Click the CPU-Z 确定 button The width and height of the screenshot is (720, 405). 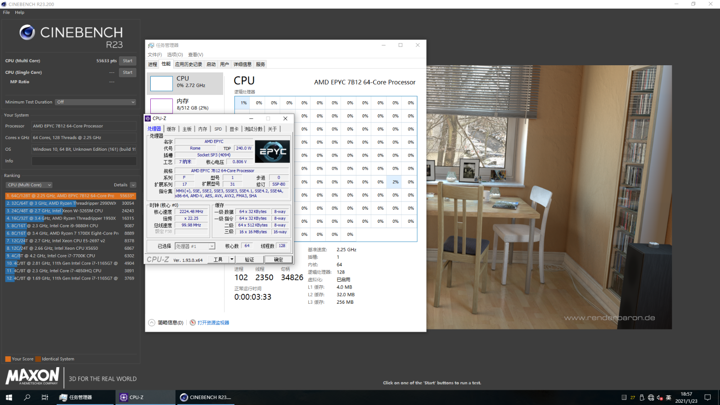point(279,260)
